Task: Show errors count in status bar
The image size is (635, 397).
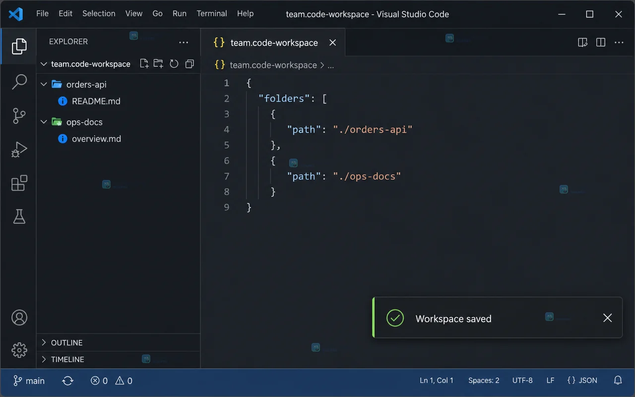Action: [x=99, y=381]
